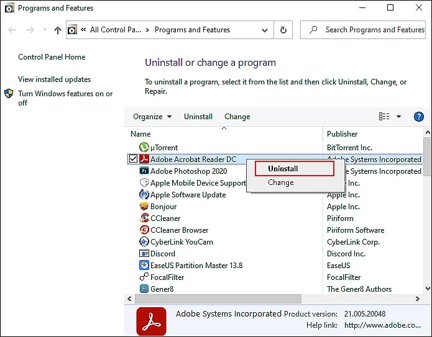Viewport: 432px width, 337px height.
Task: Click the Adobe Photoshop 2020 icon
Action: tap(144, 171)
